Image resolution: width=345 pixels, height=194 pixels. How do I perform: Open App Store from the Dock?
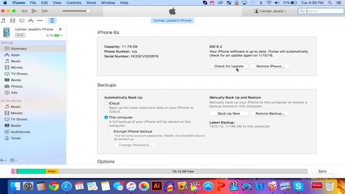click(208, 186)
